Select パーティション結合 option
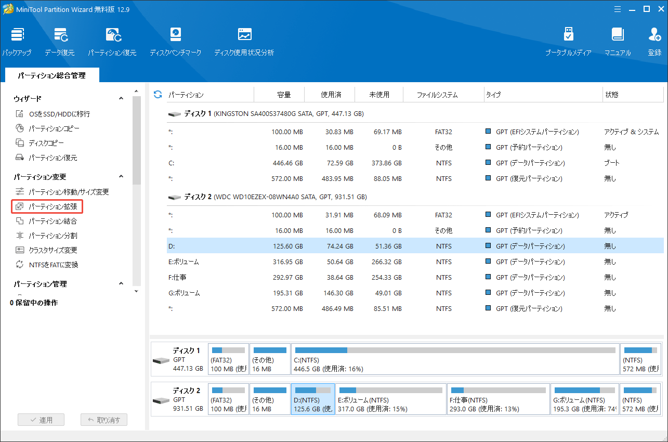Viewport: 668px width, 442px height. (46, 221)
